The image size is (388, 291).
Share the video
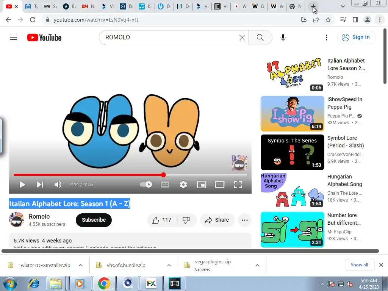(x=217, y=220)
